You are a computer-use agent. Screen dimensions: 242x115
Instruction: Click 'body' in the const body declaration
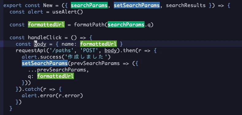[x=40, y=44]
